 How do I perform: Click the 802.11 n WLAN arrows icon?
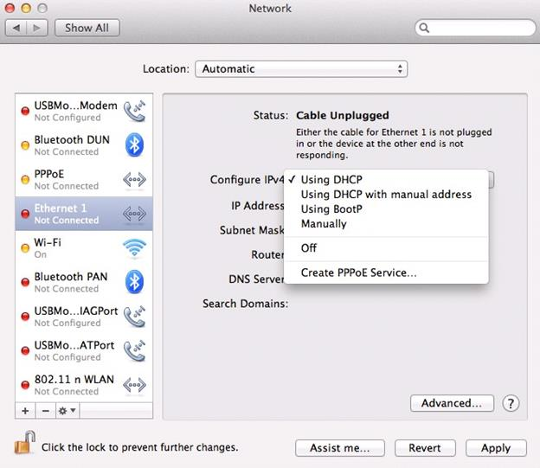(134, 385)
